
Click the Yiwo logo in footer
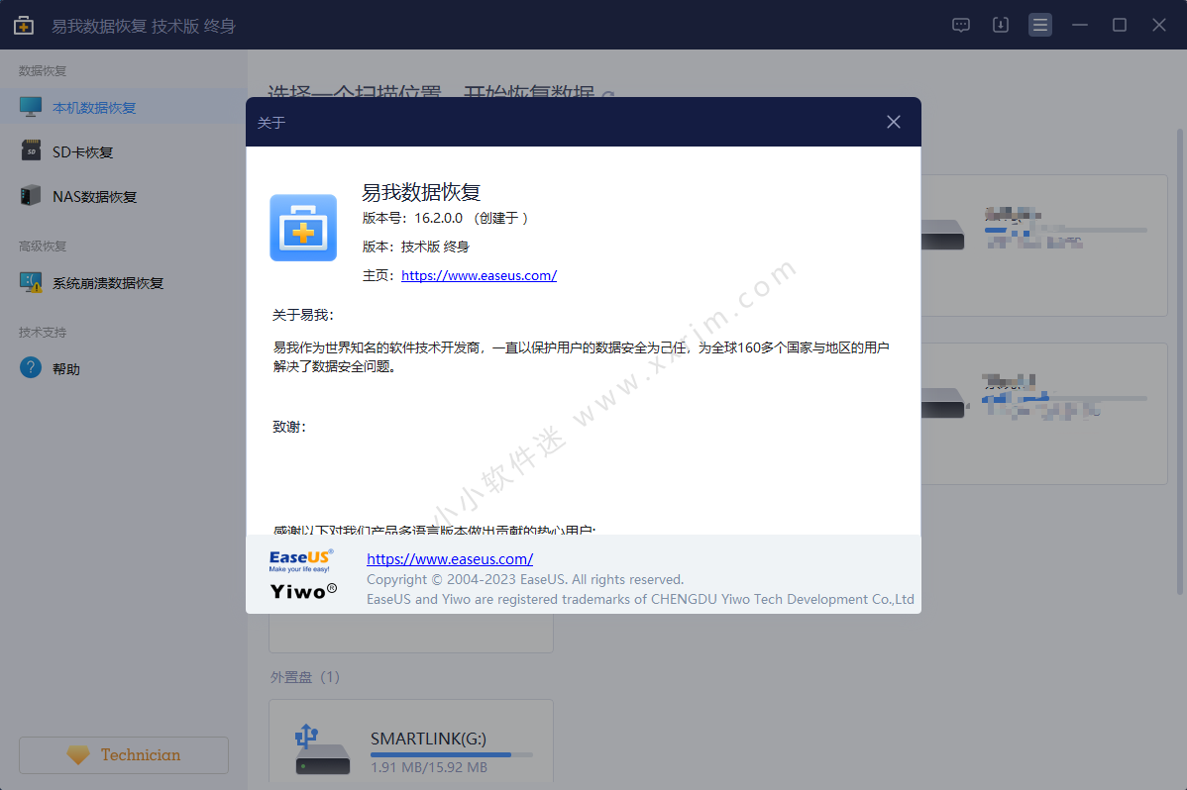click(303, 591)
